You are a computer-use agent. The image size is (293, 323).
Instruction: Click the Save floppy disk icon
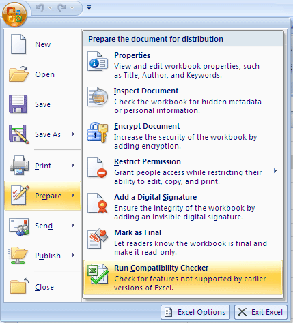[18, 104]
